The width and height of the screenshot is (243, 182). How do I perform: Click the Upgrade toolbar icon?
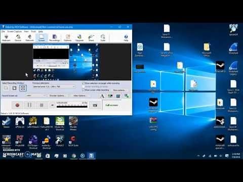(79, 38)
